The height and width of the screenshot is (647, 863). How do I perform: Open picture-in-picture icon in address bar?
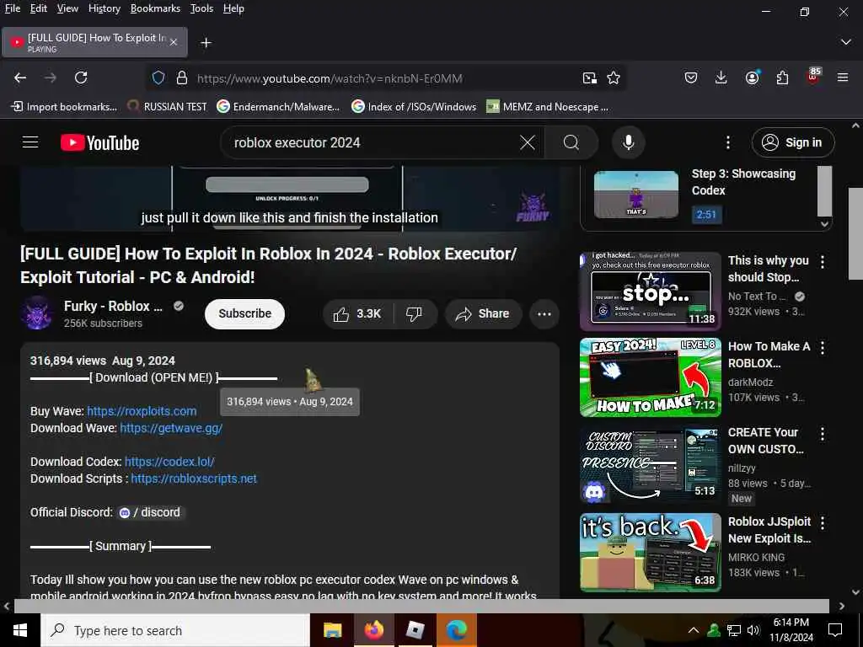pyautogui.click(x=589, y=78)
